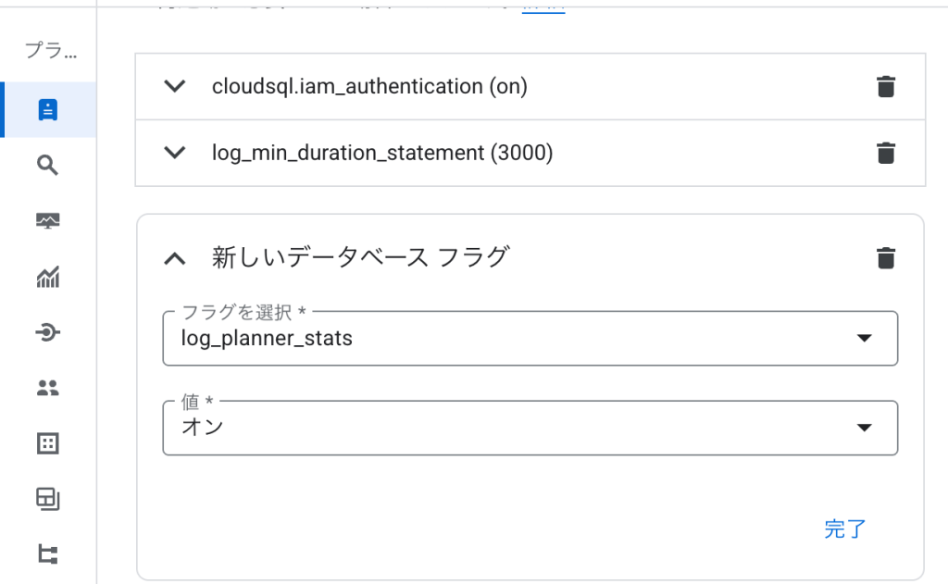Delete the cloudsql.iam_authentication flag

click(886, 86)
